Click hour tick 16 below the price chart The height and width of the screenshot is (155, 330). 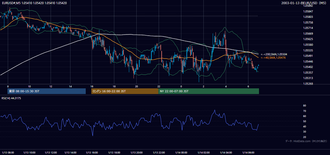pyautogui.click(x=92, y=86)
